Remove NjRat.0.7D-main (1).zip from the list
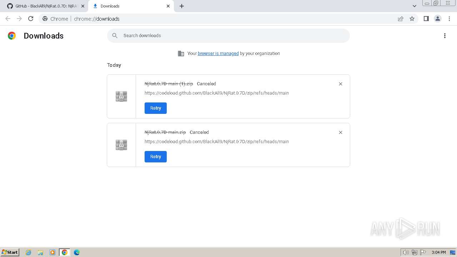Screen dimensions: 457x257 pyautogui.click(x=341, y=84)
